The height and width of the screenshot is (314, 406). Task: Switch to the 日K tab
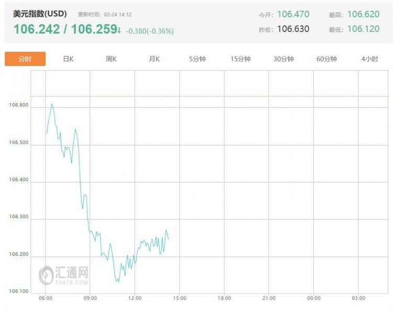(x=68, y=59)
